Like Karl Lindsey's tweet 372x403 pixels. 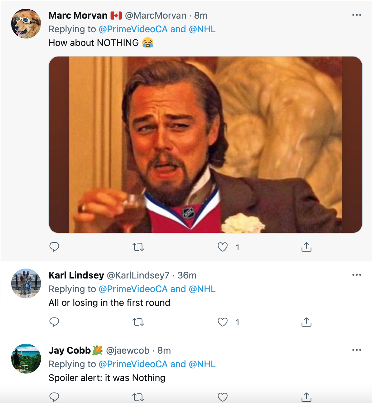223,322
